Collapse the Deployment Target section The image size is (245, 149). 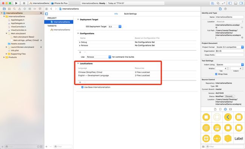coord(78,20)
